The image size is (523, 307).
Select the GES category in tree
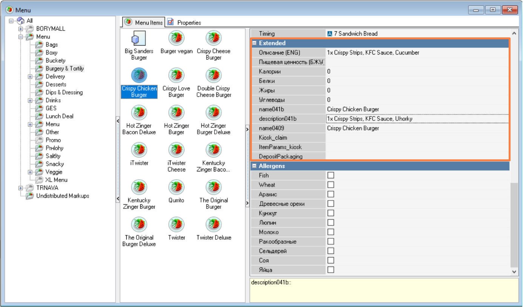pyautogui.click(x=51, y=108)
